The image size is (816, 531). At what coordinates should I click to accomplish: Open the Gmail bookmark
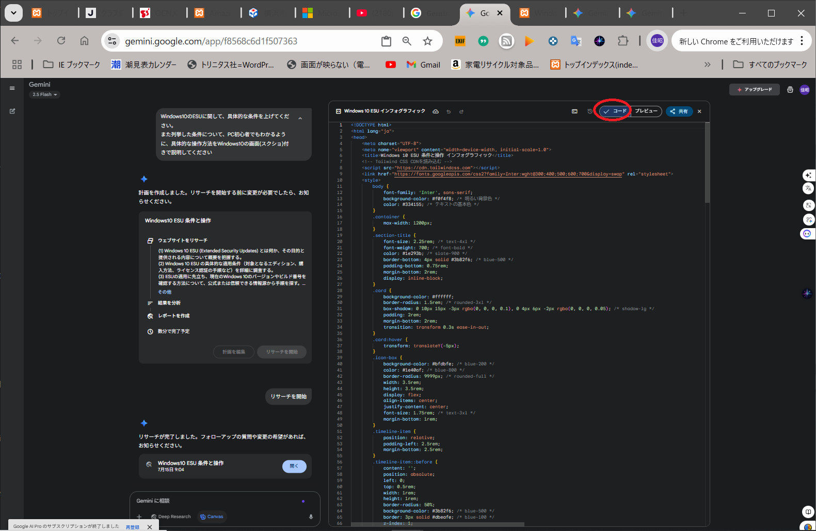coord(423,65)
